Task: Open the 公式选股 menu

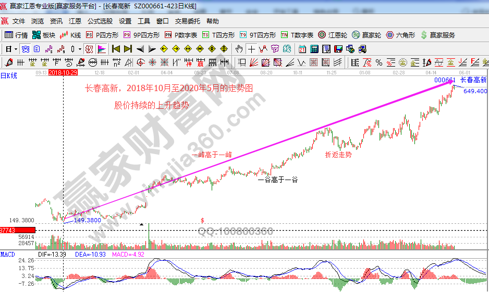Action: pyautogui.click(x=100, y=21)
